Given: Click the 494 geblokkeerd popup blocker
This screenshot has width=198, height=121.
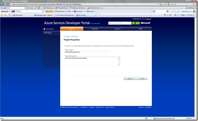Looking at the screenshot, I should click(x=61, y=8).
